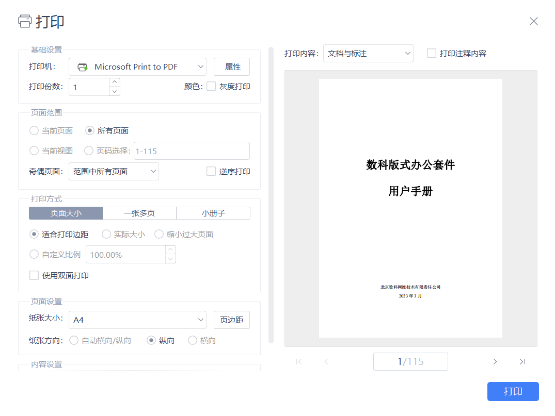
Task: Go to the previous preview page
Action: coord(326,362)
